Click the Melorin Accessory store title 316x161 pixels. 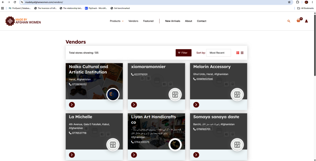pyautogui.click(x=212, y=67)
